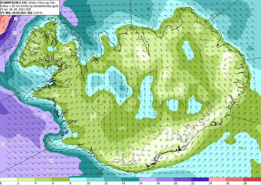This screenshot has height=185, width=261.
Task: Click the 14–16 m/s dark teal legend swatch
Action: pos(130,180)
